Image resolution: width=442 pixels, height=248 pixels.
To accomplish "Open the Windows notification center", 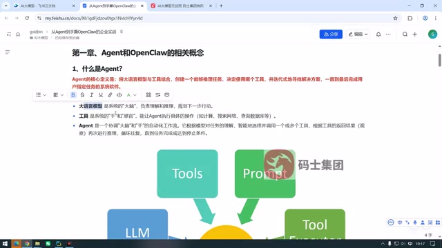I will click(x=433, y=244).
